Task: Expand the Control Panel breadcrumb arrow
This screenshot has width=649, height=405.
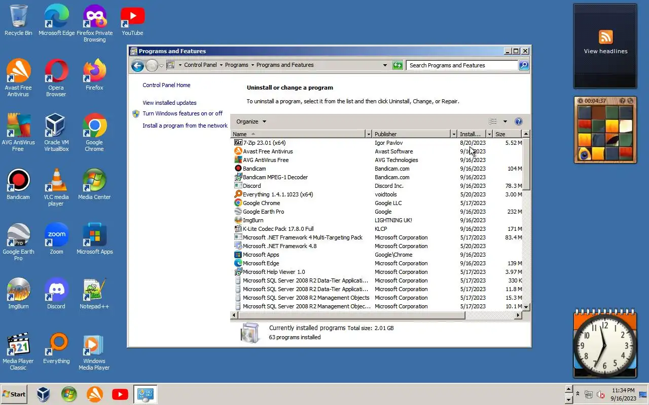Action: tap(221, 65)
